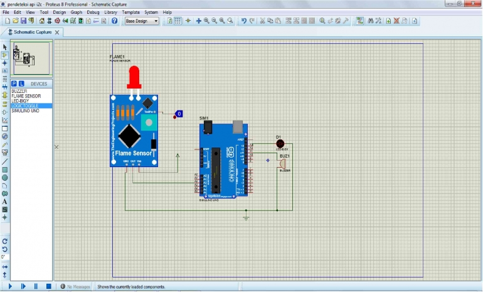Select the Component mode tool
The image size is (483, 292).
pyautogui.click(x=5, y=55)
